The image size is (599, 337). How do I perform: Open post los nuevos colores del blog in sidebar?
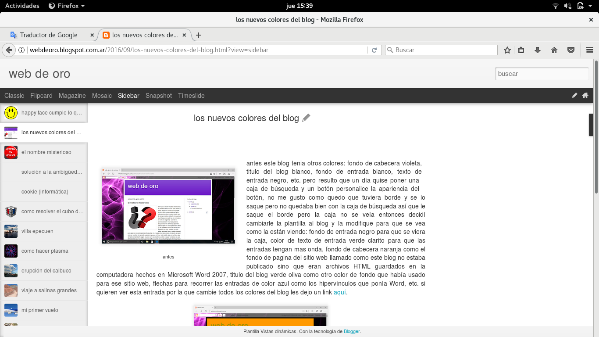click(x=44, y=133)
